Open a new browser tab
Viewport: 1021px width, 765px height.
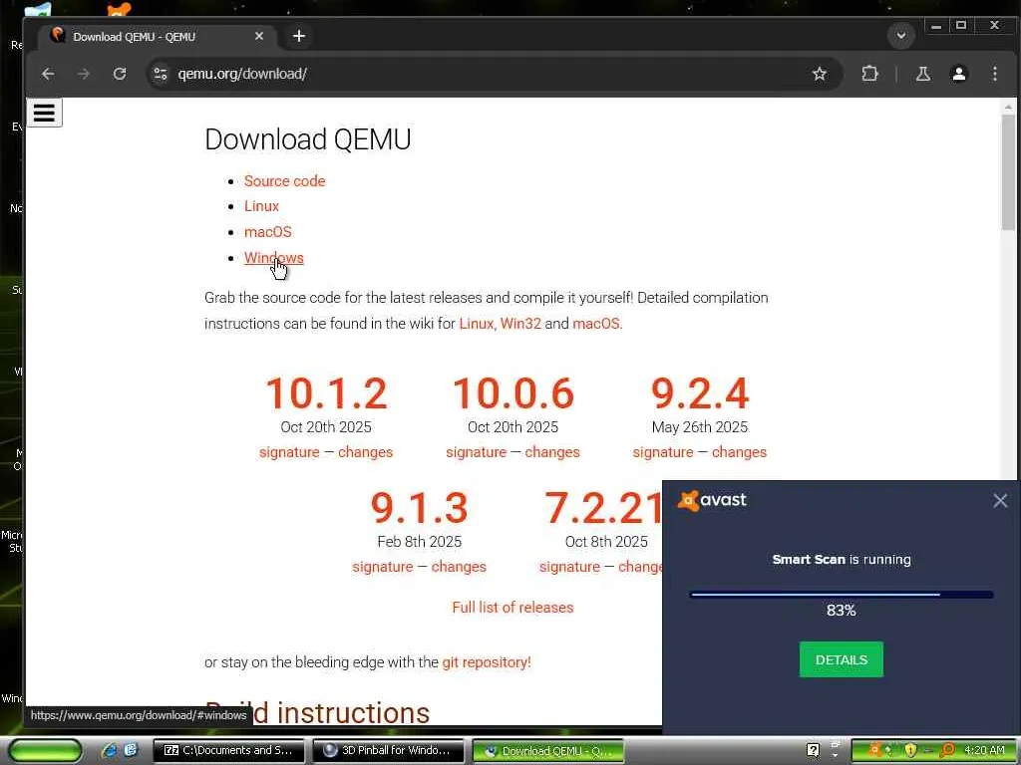(x=299, y=36)
